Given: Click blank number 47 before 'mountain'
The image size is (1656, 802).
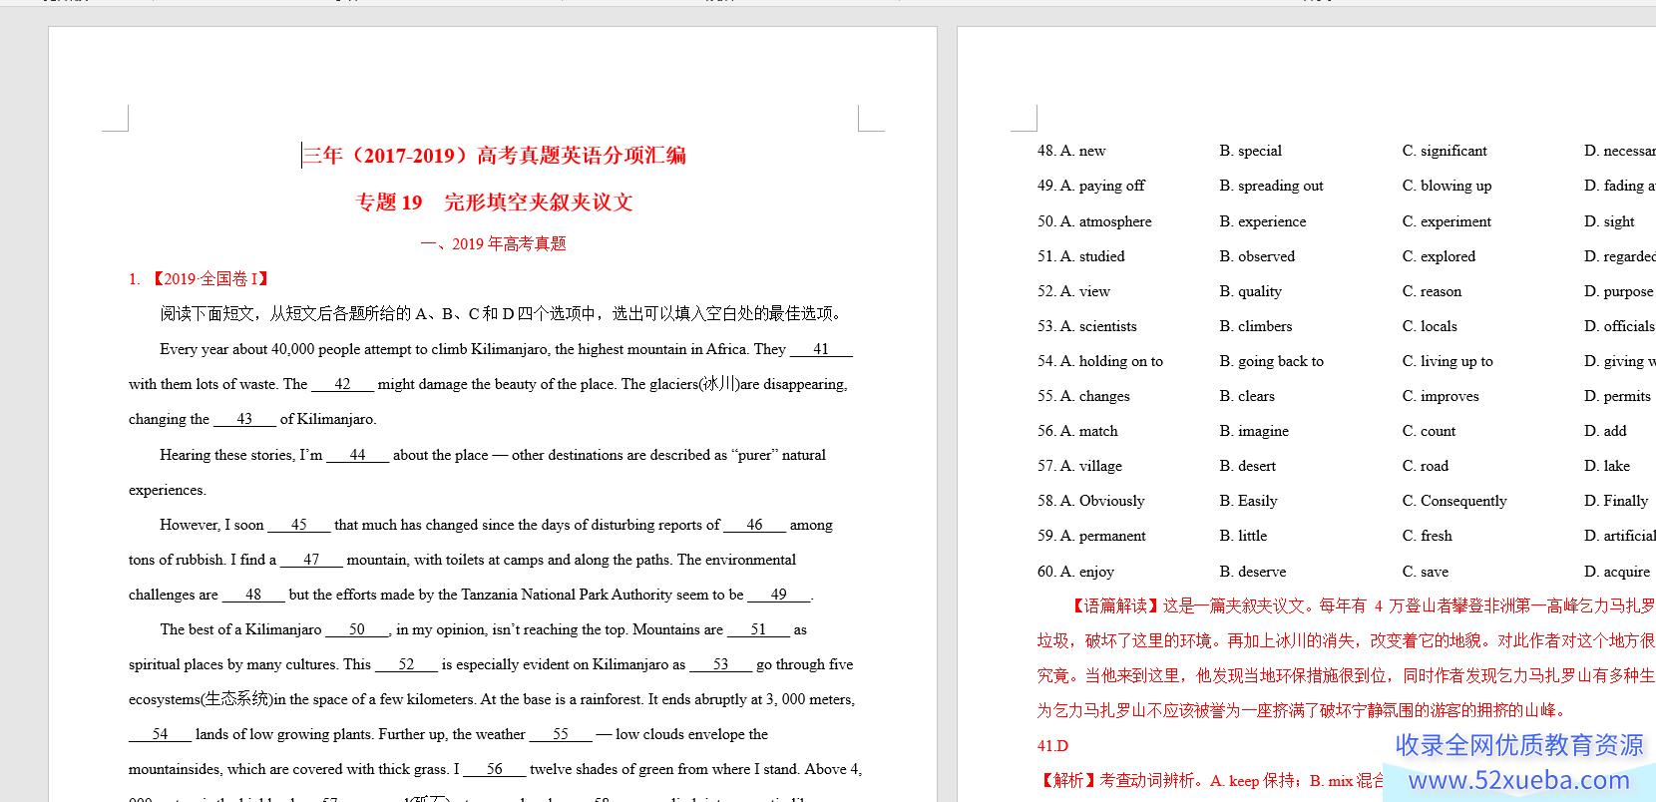Looking at the screenshot, I should point(311,560).
